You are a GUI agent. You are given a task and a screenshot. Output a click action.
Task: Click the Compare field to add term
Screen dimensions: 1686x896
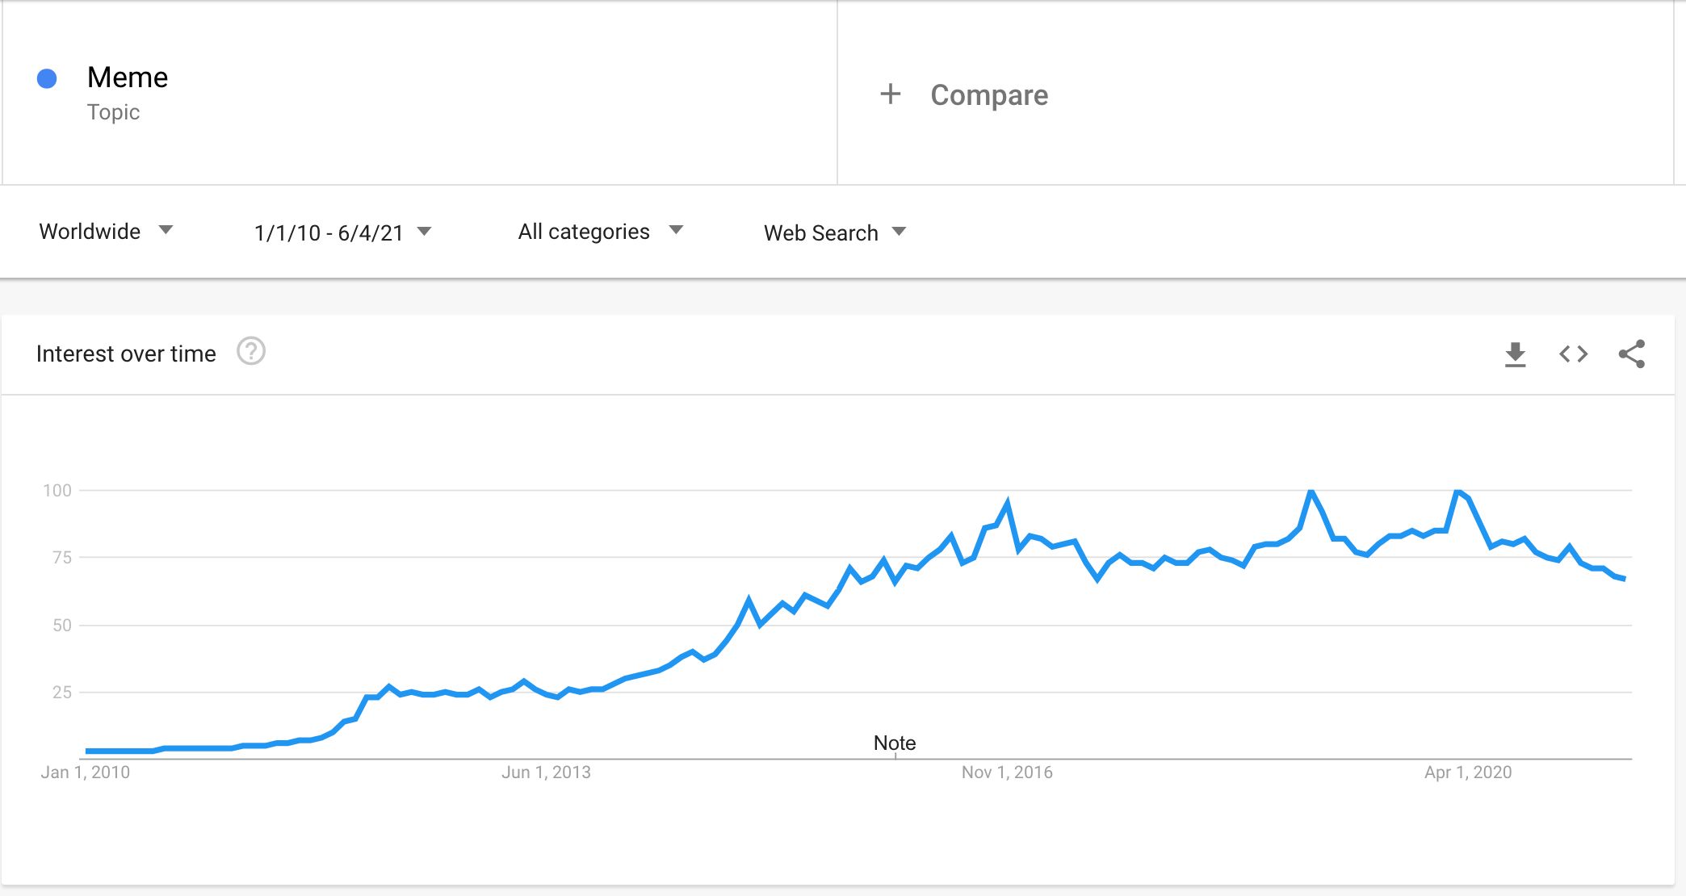click(989, 95)
